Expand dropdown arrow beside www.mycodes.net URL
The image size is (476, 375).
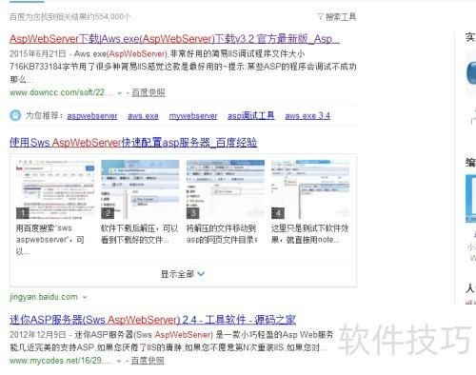[x=119, y=361]
